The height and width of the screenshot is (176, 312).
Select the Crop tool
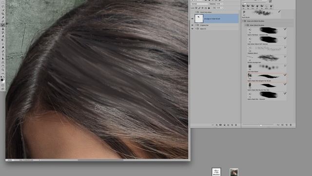pos(3,14)
